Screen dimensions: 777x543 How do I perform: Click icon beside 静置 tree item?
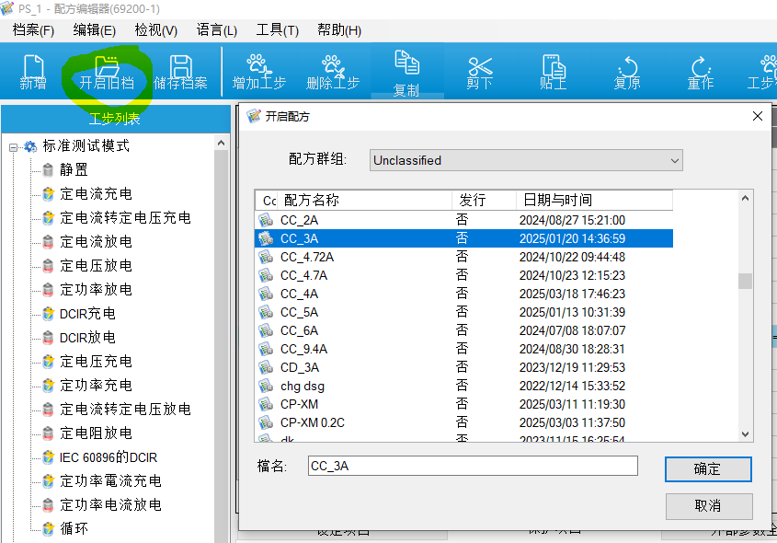(x=48, y=170)
